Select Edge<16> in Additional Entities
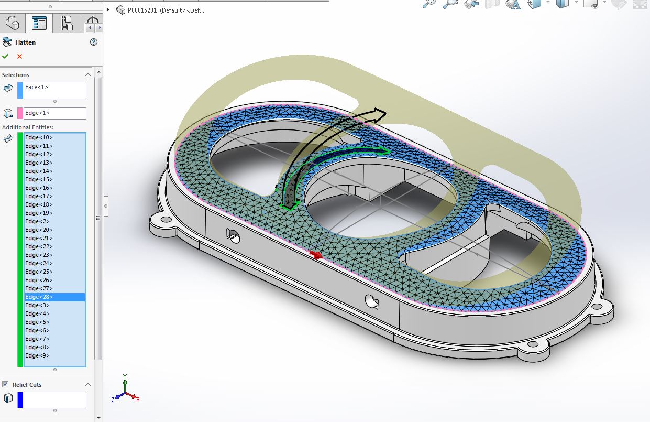 (x=55, y=188)
